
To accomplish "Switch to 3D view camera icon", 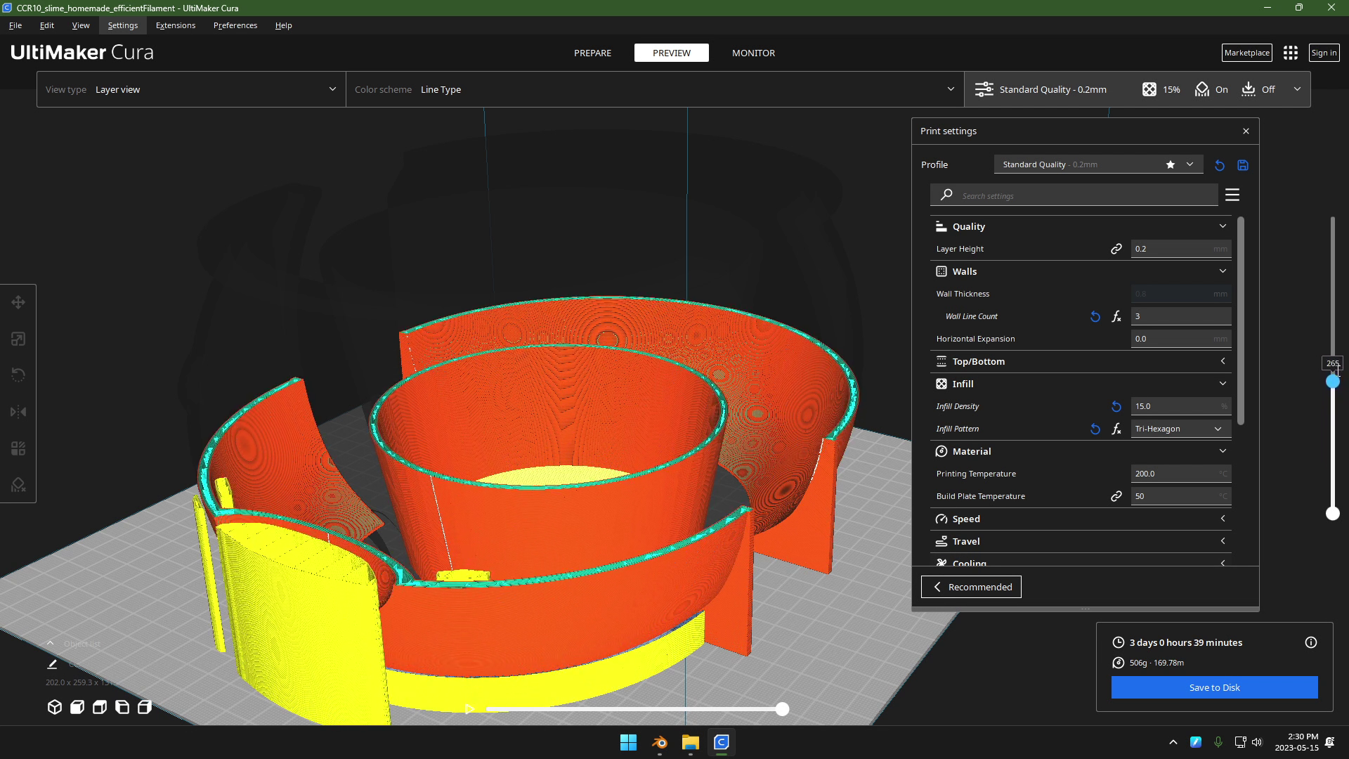I will (55, 707).
